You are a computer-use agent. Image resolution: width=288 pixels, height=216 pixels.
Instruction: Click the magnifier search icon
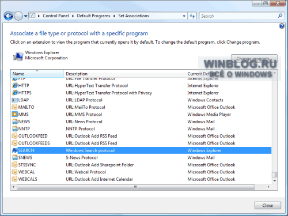[281, 16]
